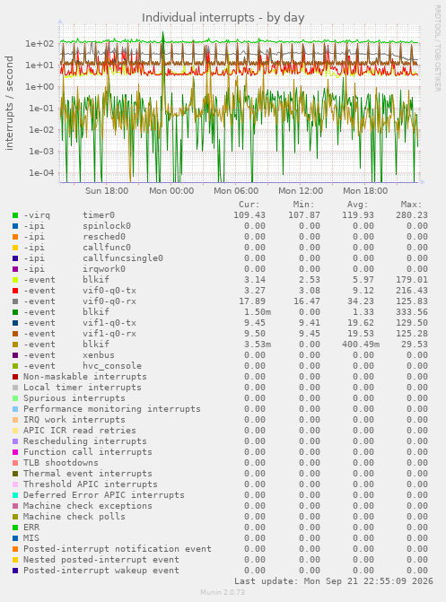Click the Mon 12:00 time axis label
The image size is (446, 602).
coord(301,191)
